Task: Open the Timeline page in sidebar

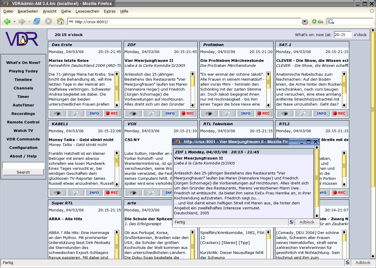Action: (x=23, y=79)
